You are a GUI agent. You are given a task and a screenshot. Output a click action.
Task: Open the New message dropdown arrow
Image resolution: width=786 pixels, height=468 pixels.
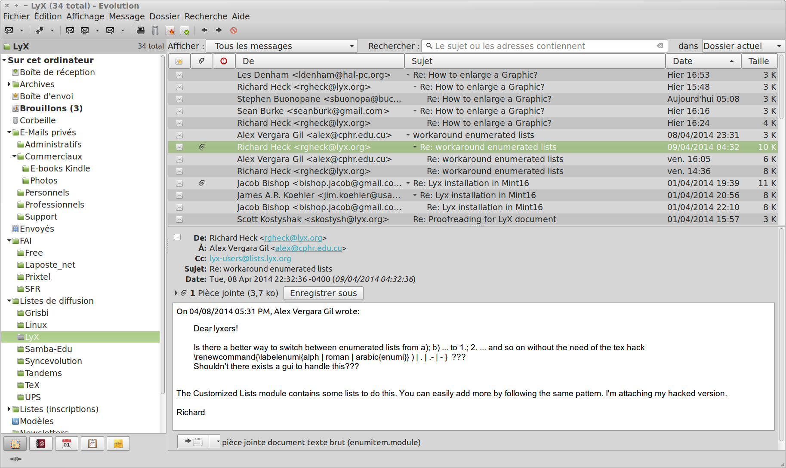tap(22, 31)
